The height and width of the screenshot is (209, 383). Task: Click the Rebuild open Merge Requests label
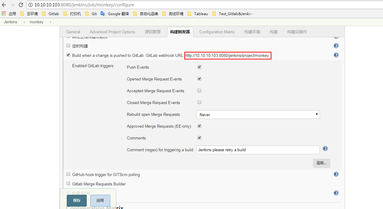tap(153, 114)
